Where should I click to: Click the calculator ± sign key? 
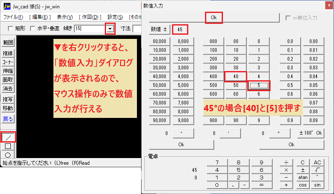303,170
